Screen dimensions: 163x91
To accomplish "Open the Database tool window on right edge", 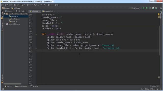I will pos(161,15).
